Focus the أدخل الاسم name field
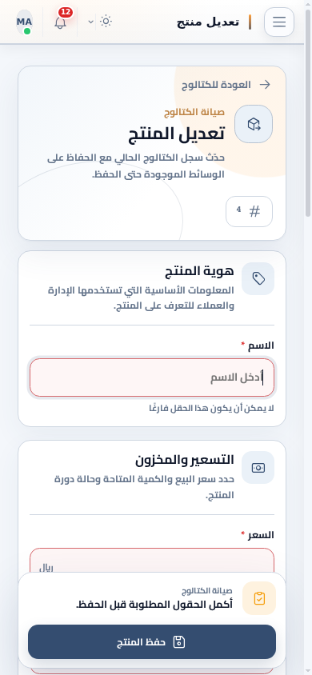 point(152,377)
